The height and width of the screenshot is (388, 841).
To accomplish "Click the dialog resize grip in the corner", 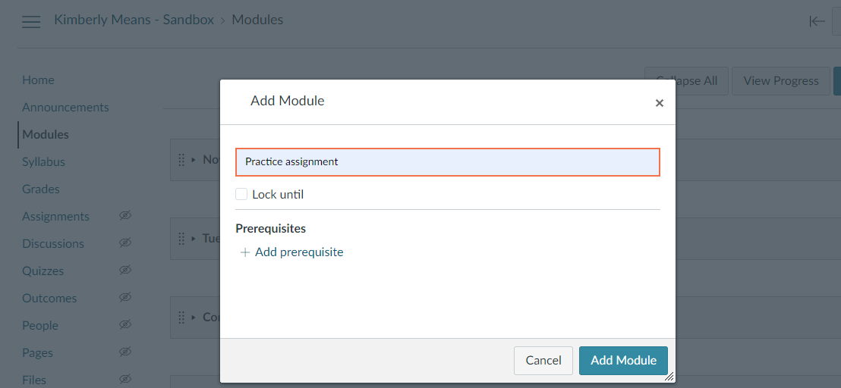I will pyautogui.click(x=669, y=377).
